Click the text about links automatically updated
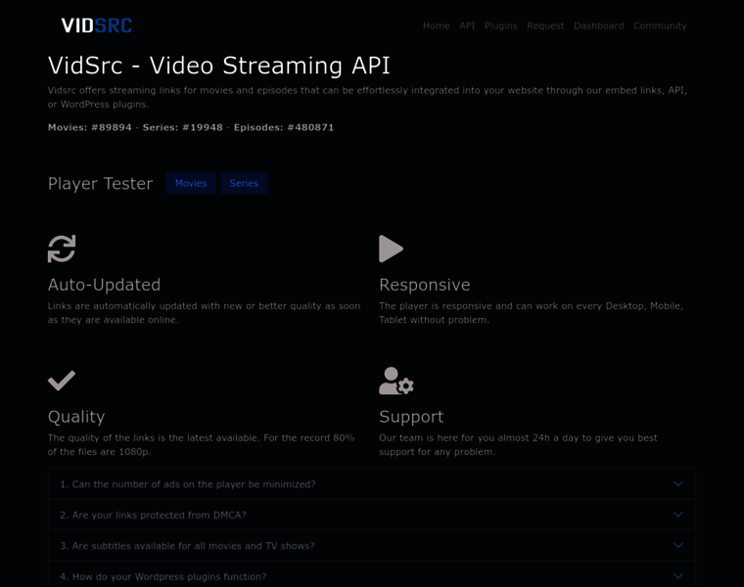 pyautogui.click(x=204, y=313)
